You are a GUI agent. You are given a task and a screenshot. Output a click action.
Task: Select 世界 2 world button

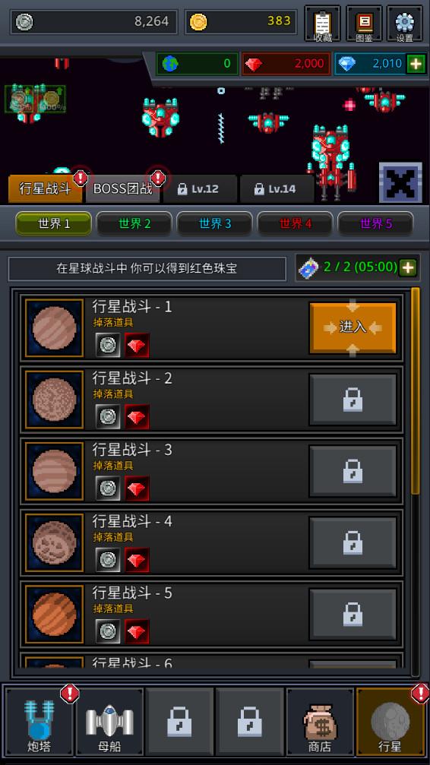pyautogui.click(x=134, y=224)
